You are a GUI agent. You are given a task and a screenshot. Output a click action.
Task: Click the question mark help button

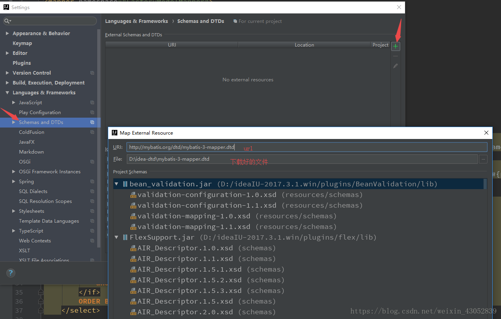point(11,273)
